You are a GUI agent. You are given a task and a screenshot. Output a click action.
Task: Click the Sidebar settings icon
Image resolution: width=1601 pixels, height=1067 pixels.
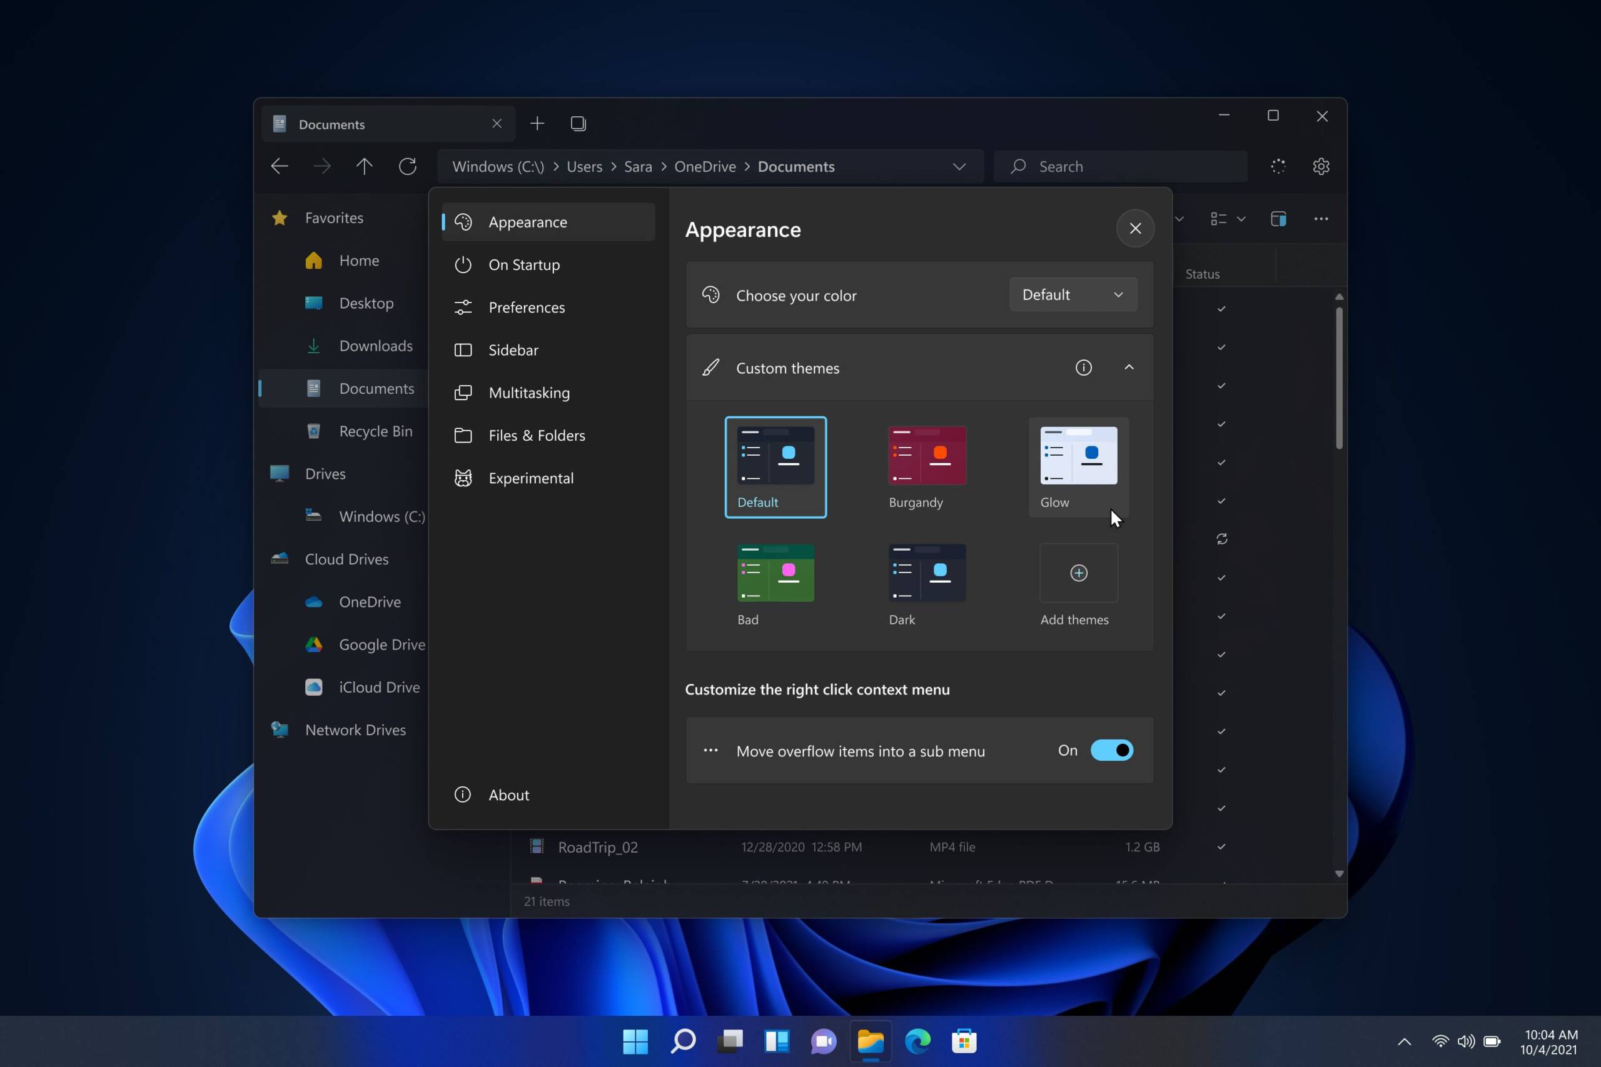[x=463, y=350]
